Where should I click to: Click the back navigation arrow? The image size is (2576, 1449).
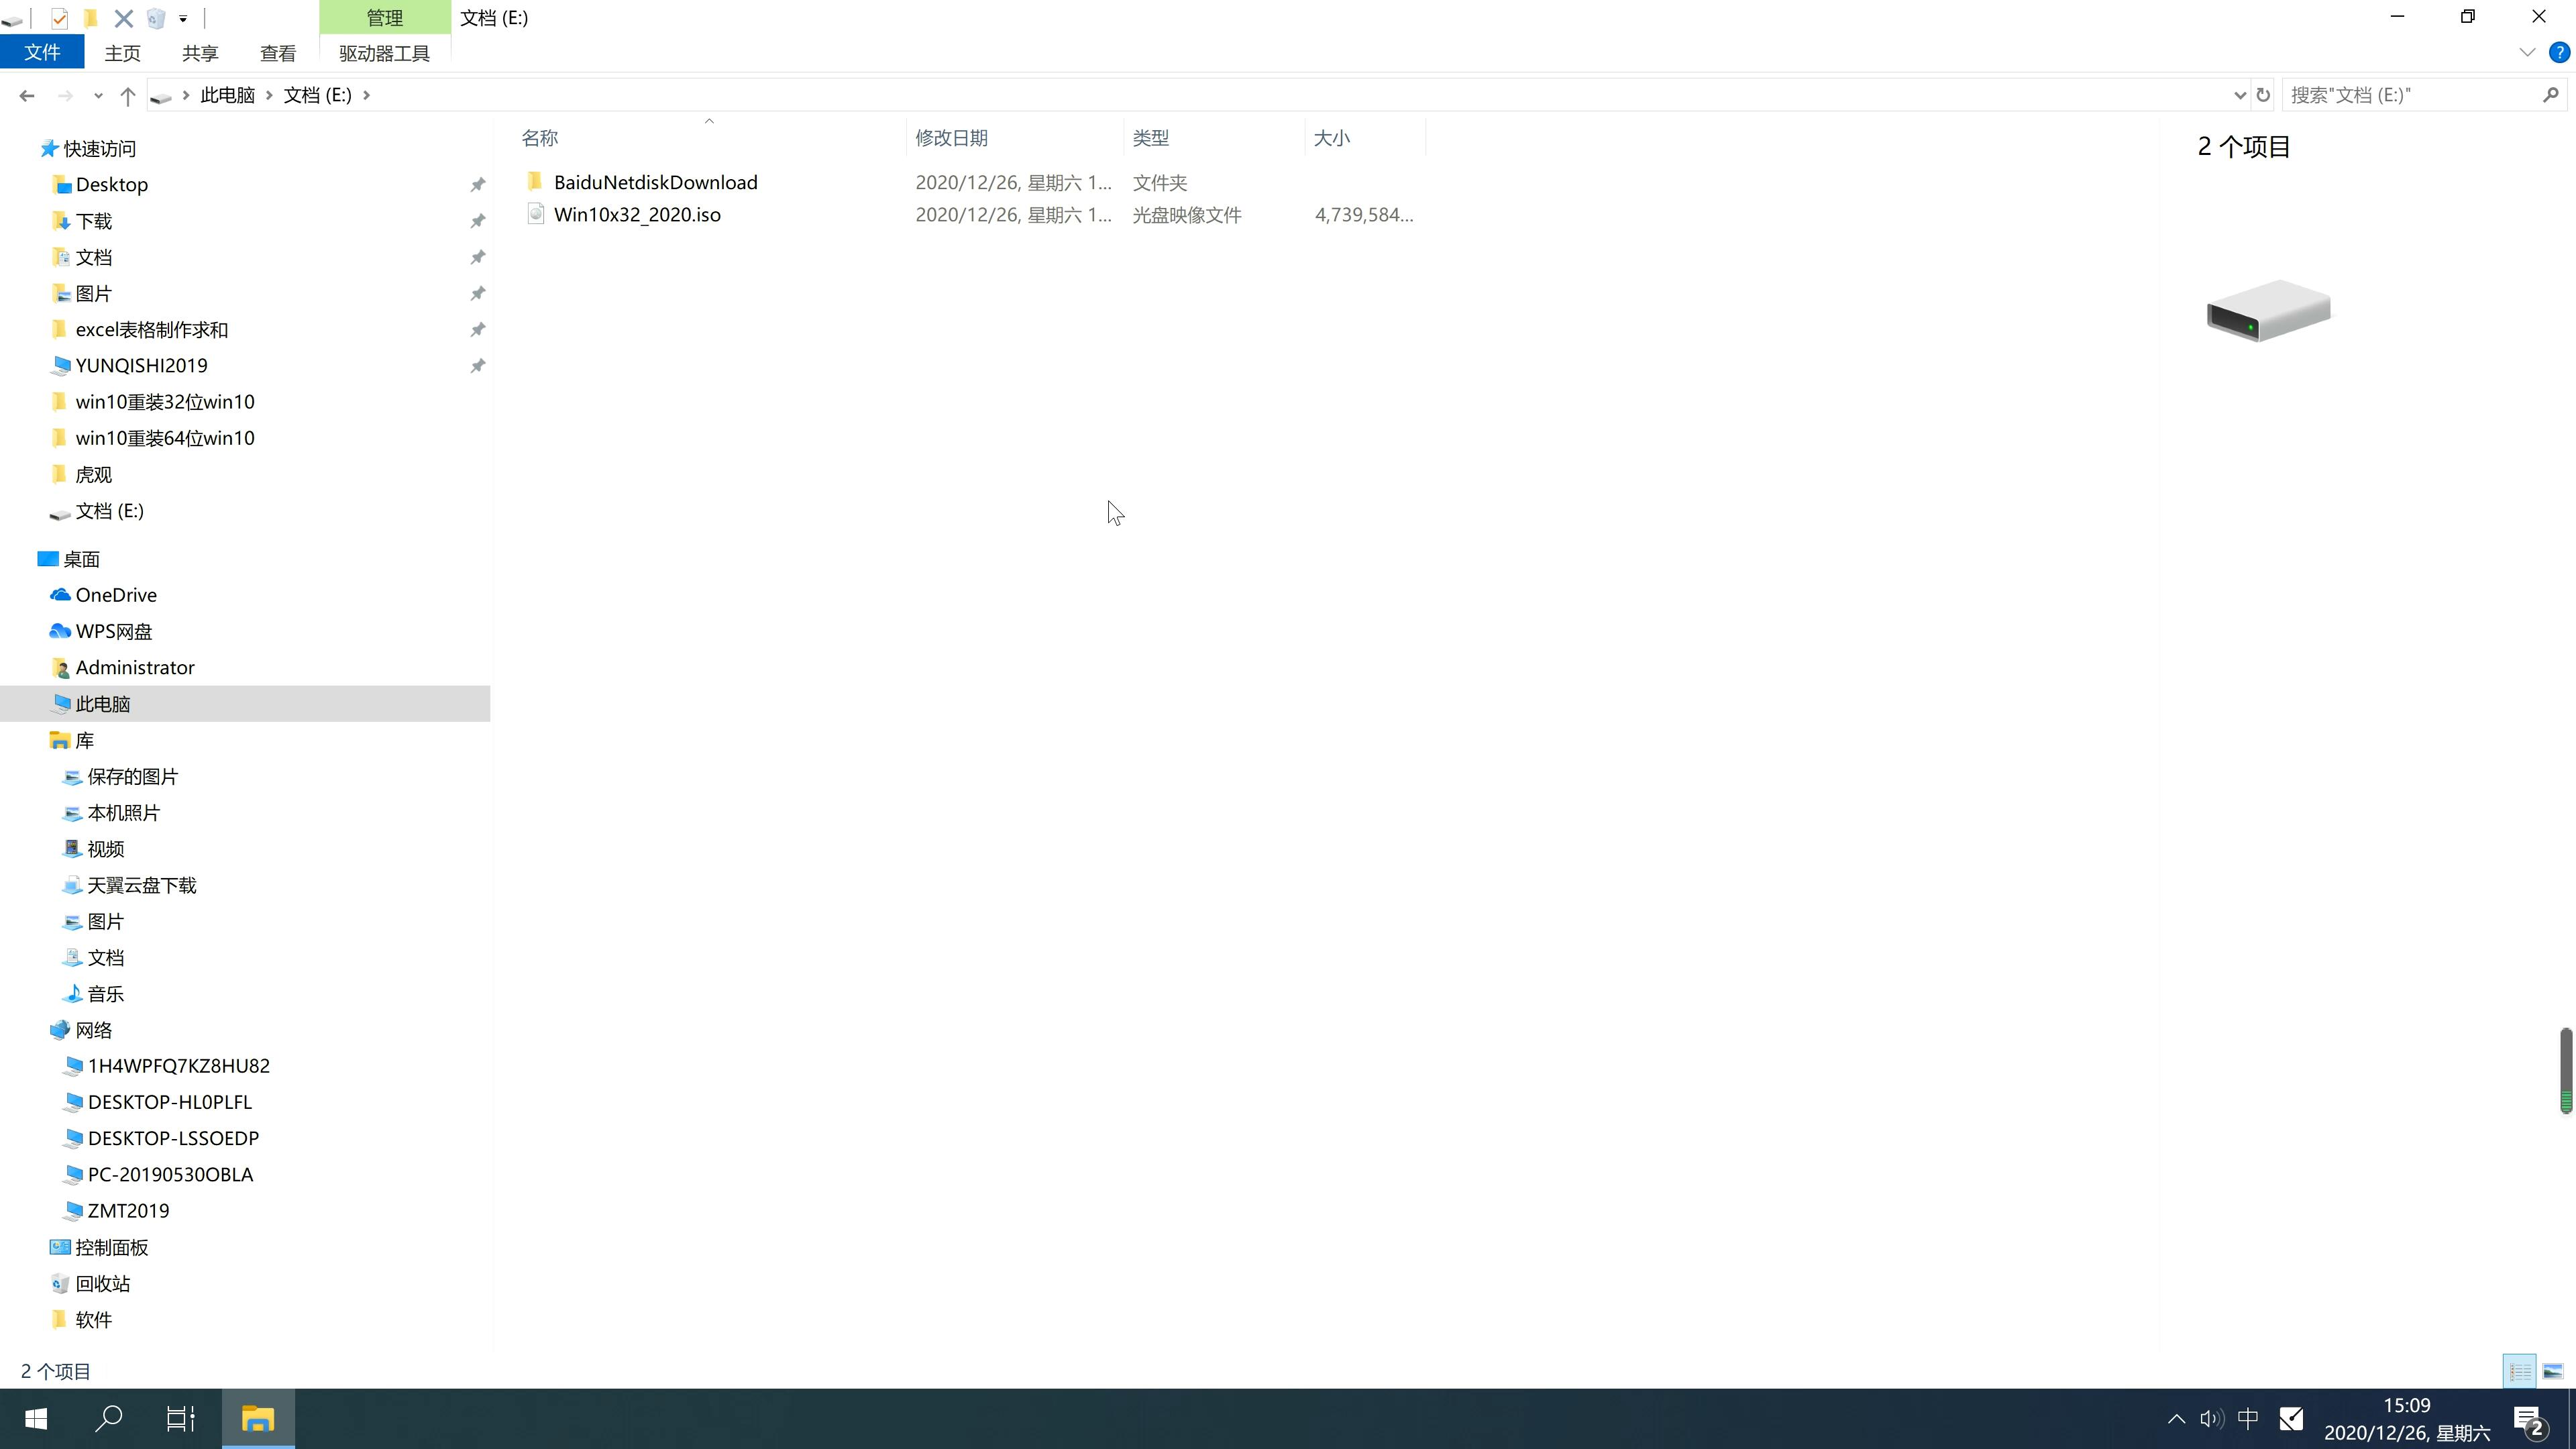point(25,94)
